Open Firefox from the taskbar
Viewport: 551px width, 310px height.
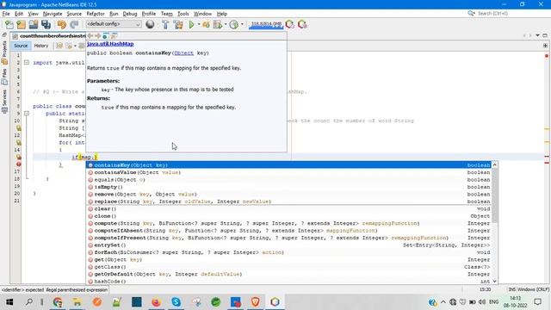(x=156, y=302)
